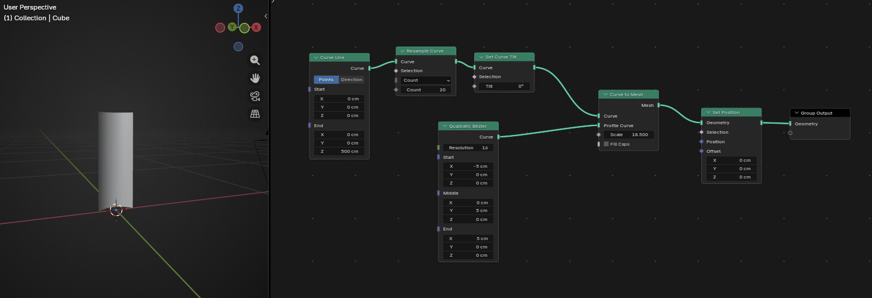Click the Curve Line output socket

[370, 68]
